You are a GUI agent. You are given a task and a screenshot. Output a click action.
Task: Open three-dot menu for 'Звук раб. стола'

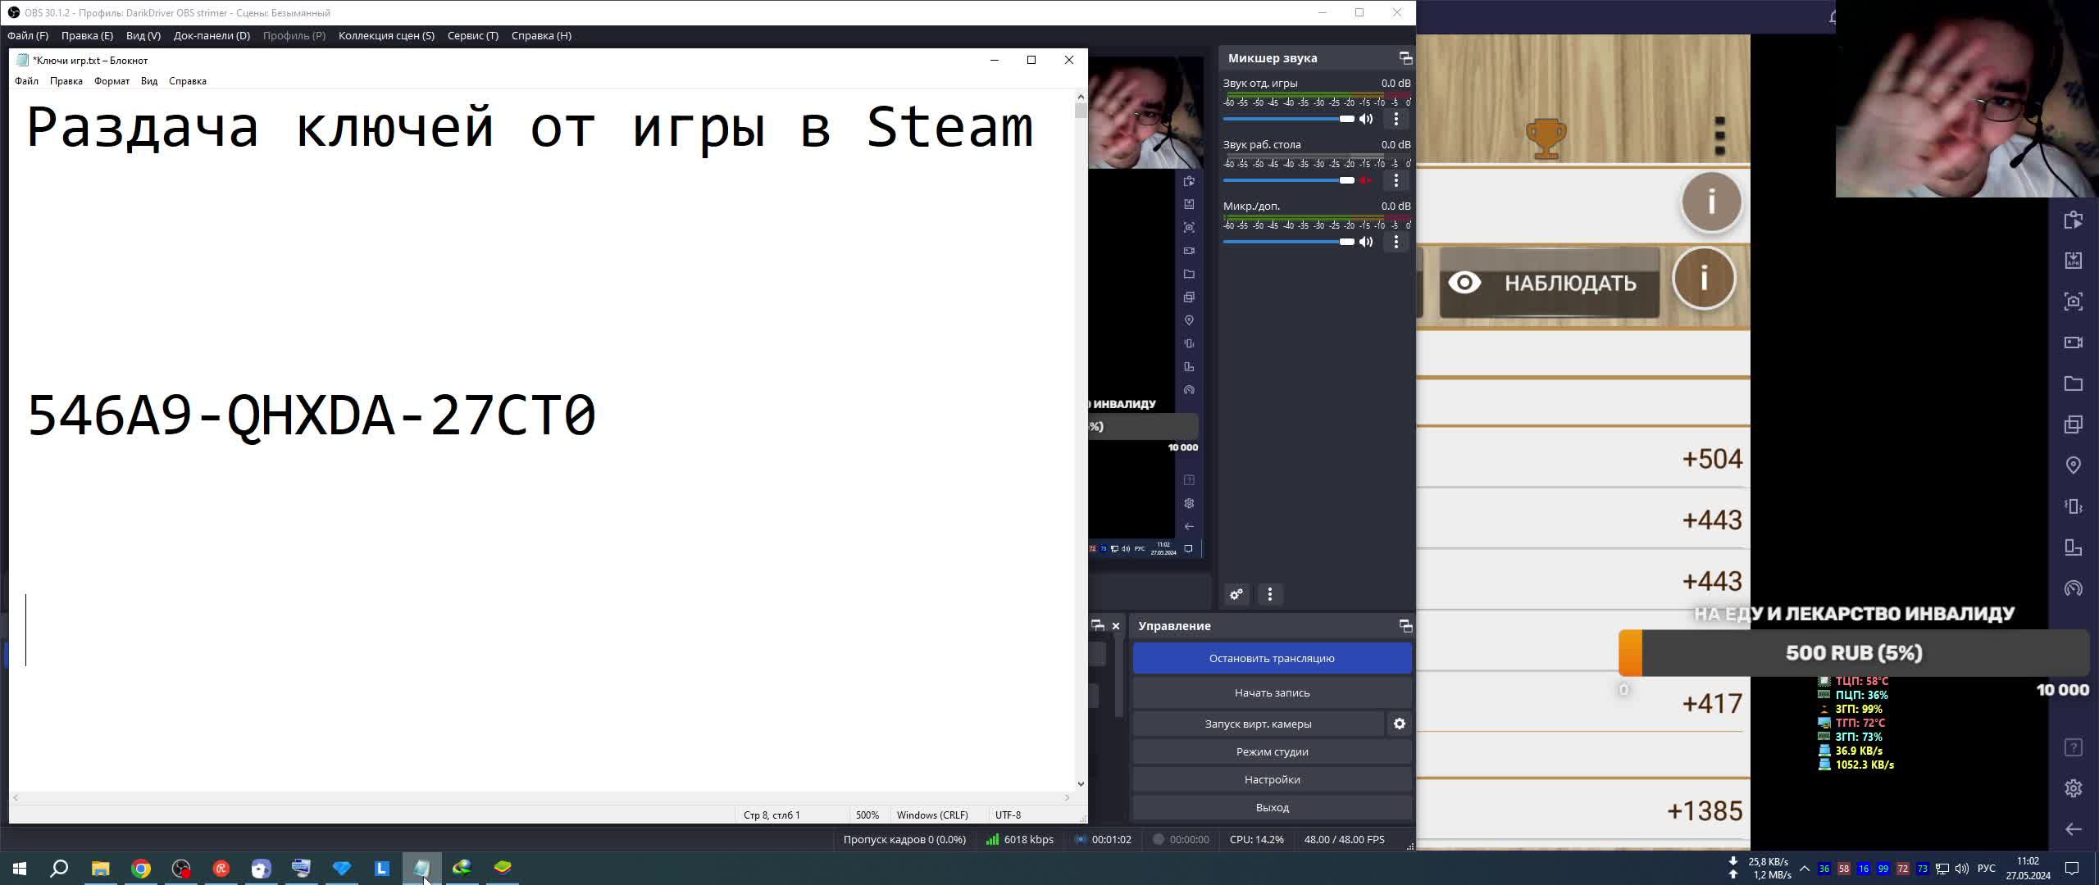[1396, 180]
